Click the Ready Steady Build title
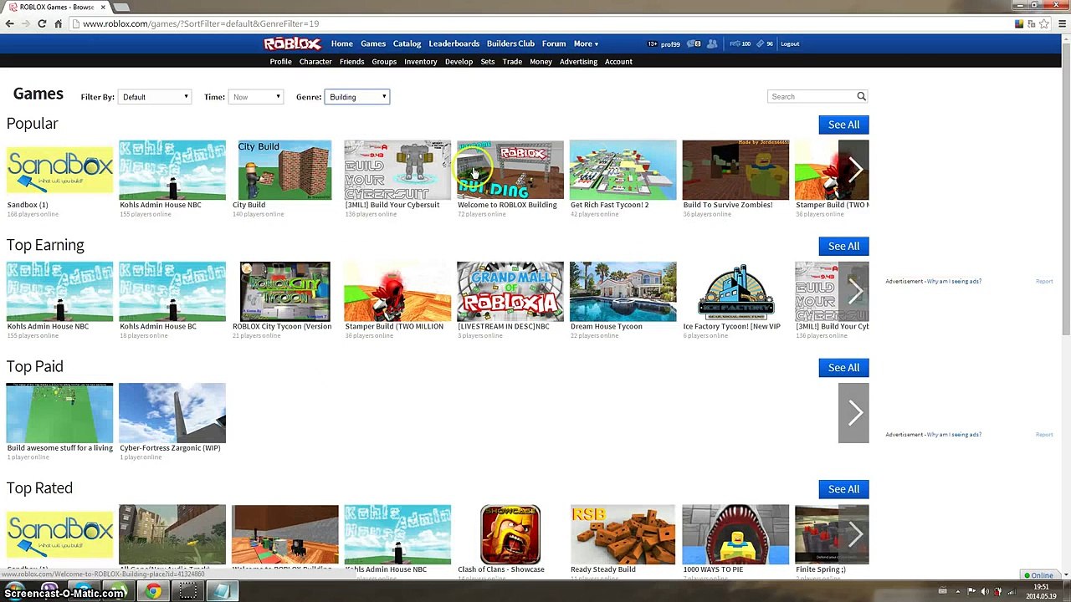This screenshot has height=602, width=1071. [x=603, y=569]
